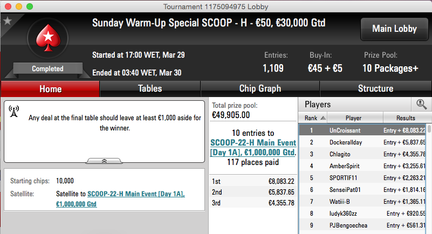Collapse the announcement panel with chevron handle

click(x=104, y=161)
